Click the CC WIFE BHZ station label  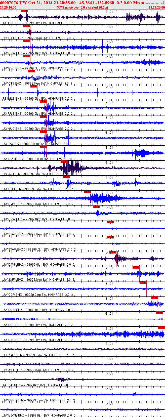[x=13, y=370]
